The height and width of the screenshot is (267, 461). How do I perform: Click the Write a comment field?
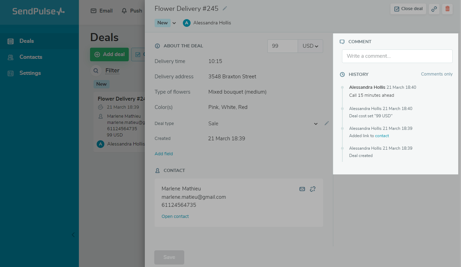coord(397,56)
